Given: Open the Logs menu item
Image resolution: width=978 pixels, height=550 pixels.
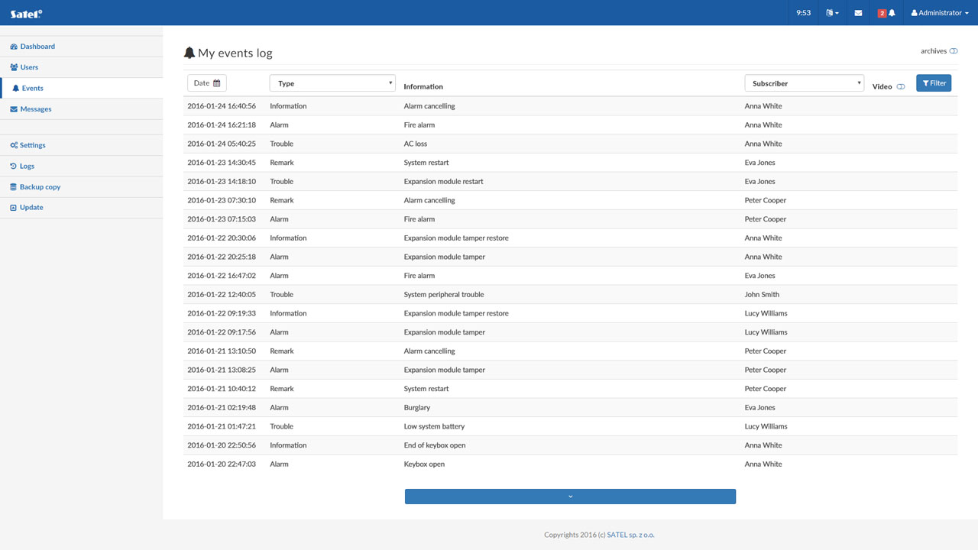Looking at the screenshot, I should pos(27,166).
